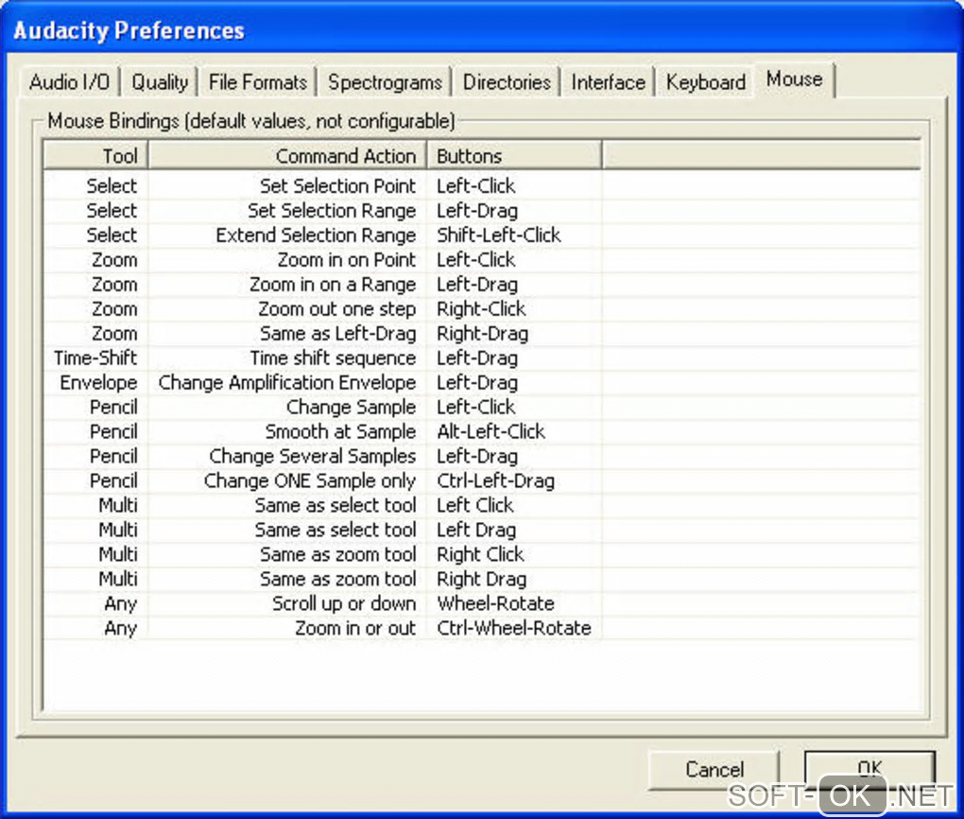Go to the Spectrograms tab
964x819 pixels.
click(x=385, y=82)
